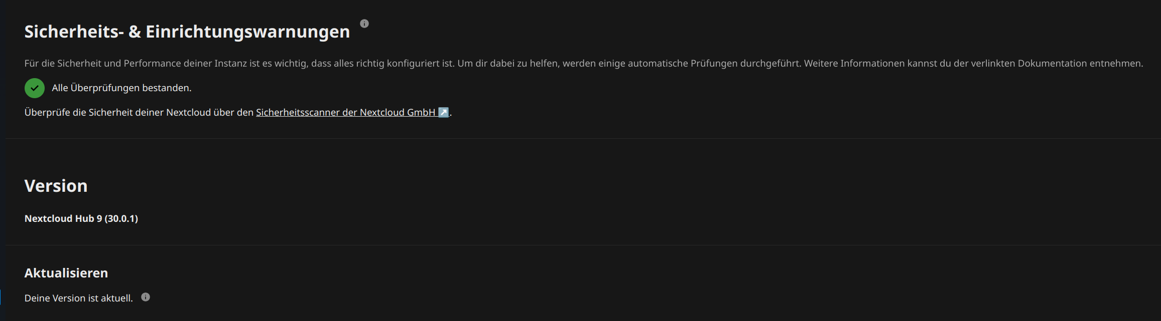The height and width of the screenshot is (321, 1161).
Task: Click the divider line below the security scanner sentence
Action: click(x=583, y=139)
